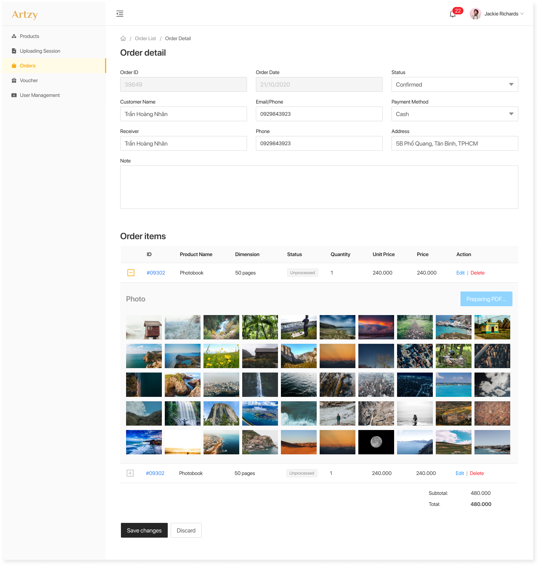Image resolution: width=539 pixels, height=566 pixels.
Task: Collapse the first #09302 order item row
Action: click(x=131, y=273)
